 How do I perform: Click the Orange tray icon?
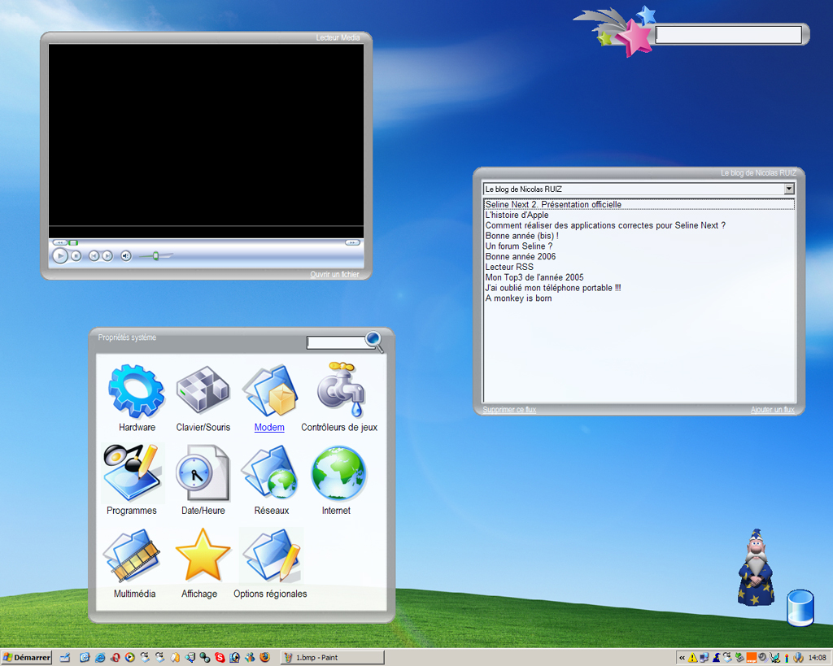751,658
